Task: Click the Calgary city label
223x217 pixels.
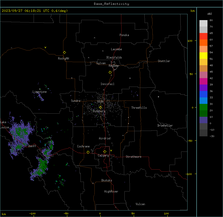Action: click(103, 155)
